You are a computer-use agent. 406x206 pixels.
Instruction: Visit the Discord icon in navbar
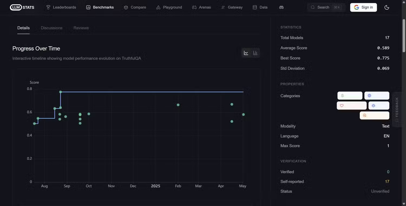coord(281,7)
